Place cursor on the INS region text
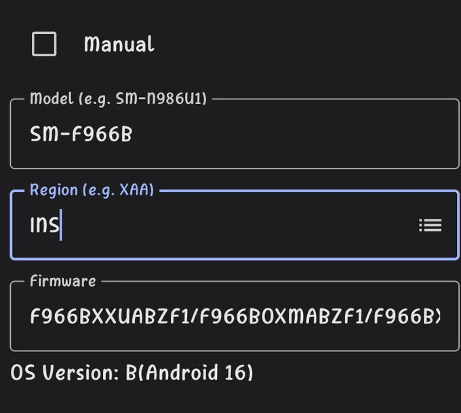This screenshot has height=413, width=461. [x=45, y=225]
